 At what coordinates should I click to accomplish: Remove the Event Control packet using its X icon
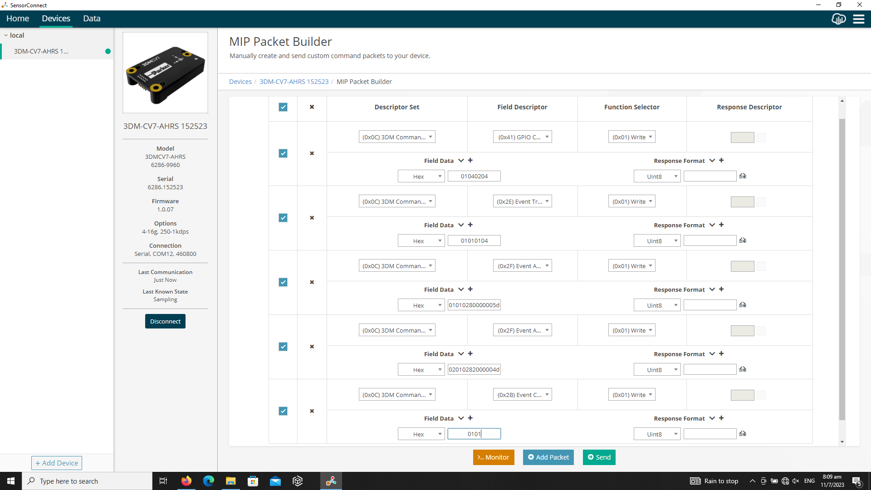click(x=312, y=411)
